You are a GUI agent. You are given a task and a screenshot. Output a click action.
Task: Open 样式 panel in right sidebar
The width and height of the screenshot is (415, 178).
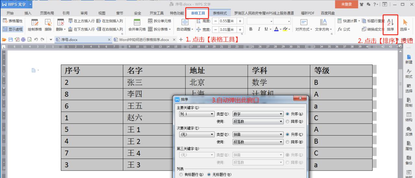click(x=409, y=74)
